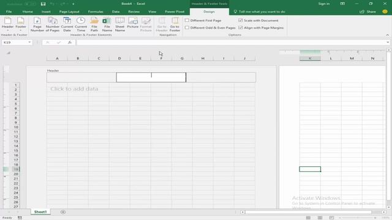Jump to footer with Go to Footer
Screen dimensions: 392x220
(x=175, y=24)
